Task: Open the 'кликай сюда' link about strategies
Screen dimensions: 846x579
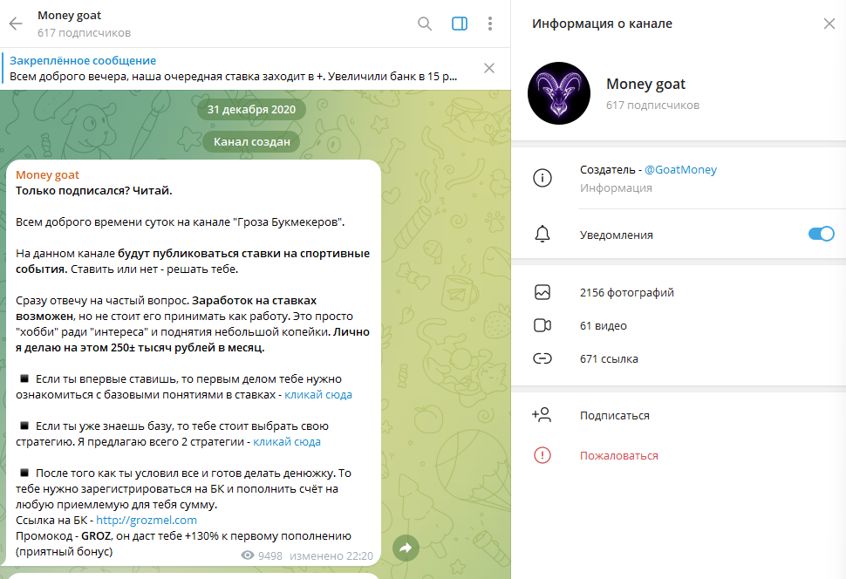Action: point(287,441)
